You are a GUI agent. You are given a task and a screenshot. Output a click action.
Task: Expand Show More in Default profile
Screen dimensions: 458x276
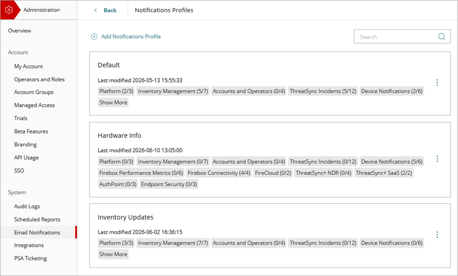pyautogui.click(x=113, y=102)
